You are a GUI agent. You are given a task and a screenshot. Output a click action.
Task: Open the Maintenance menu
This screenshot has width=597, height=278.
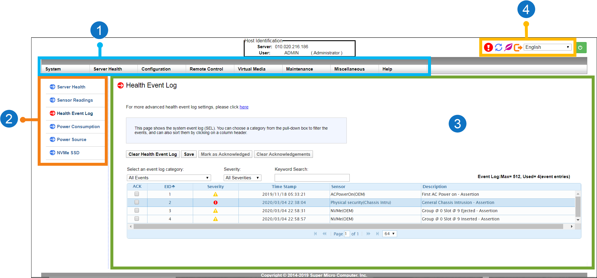point(299,69)
